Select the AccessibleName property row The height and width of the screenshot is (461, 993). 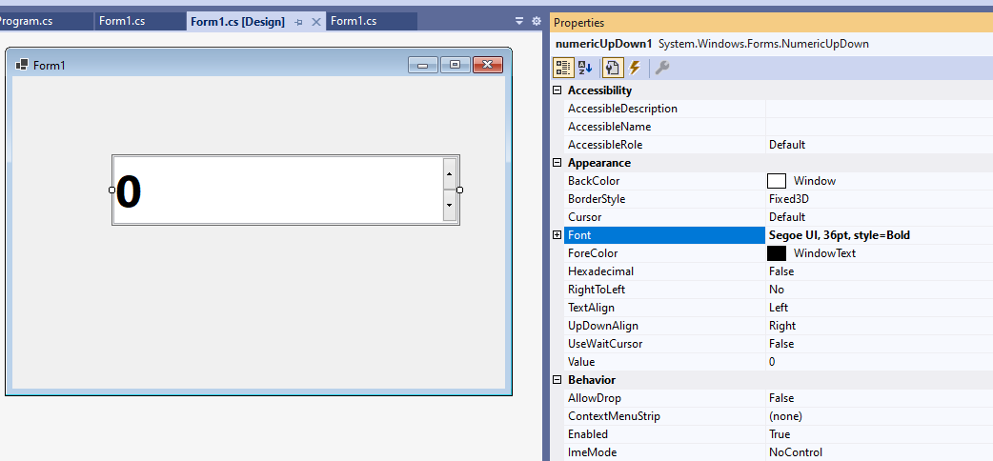[x=779, y=127]
